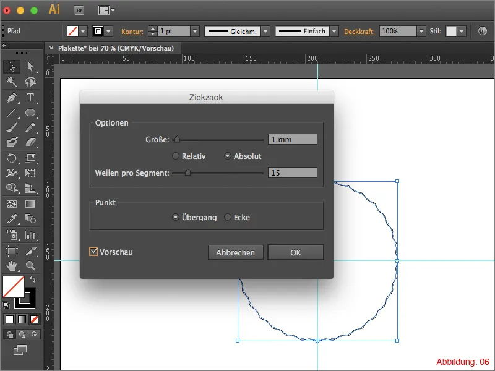
Task: Close the Plakette document tab
Action: point(51,48)
